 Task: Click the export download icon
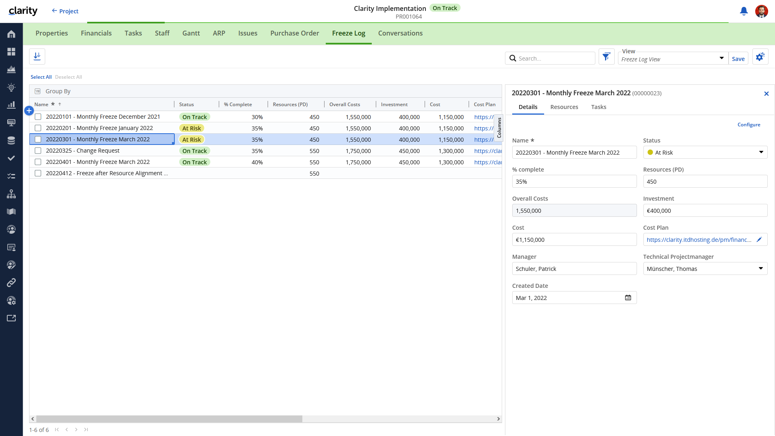point(37,57)
